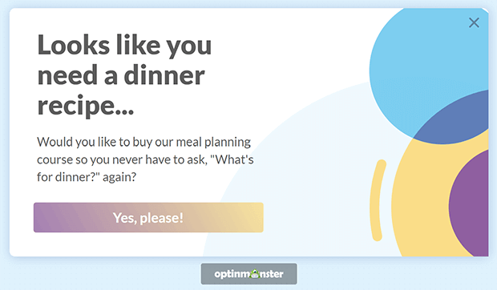Click the "Yes, please!" button
This screenshot has width=497, height=290.
click(148, 218)
